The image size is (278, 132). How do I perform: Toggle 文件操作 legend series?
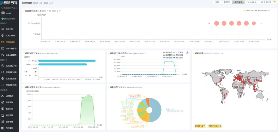point(178,52)
